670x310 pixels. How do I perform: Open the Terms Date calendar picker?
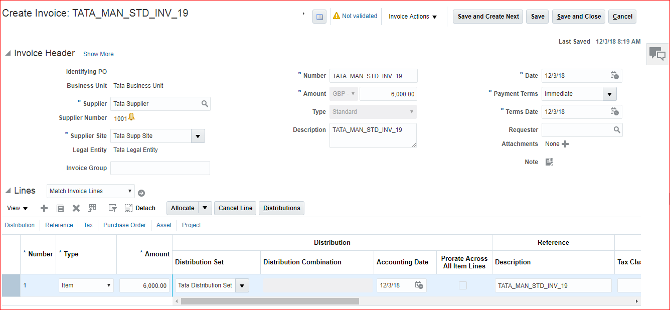tap(614, 112)
